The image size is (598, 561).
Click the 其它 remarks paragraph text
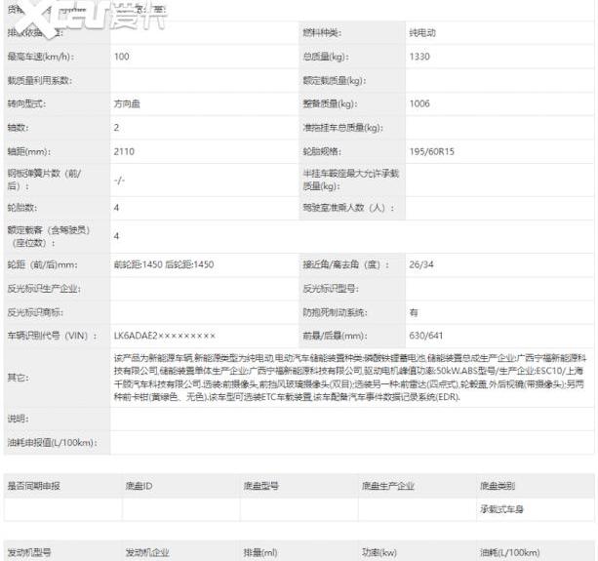[x=349, y=378]
